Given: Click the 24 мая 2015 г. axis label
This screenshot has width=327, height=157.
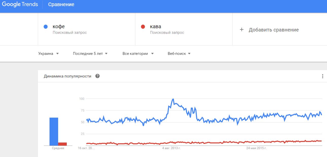Looking at the screenshot, I should tap(256, 148).
